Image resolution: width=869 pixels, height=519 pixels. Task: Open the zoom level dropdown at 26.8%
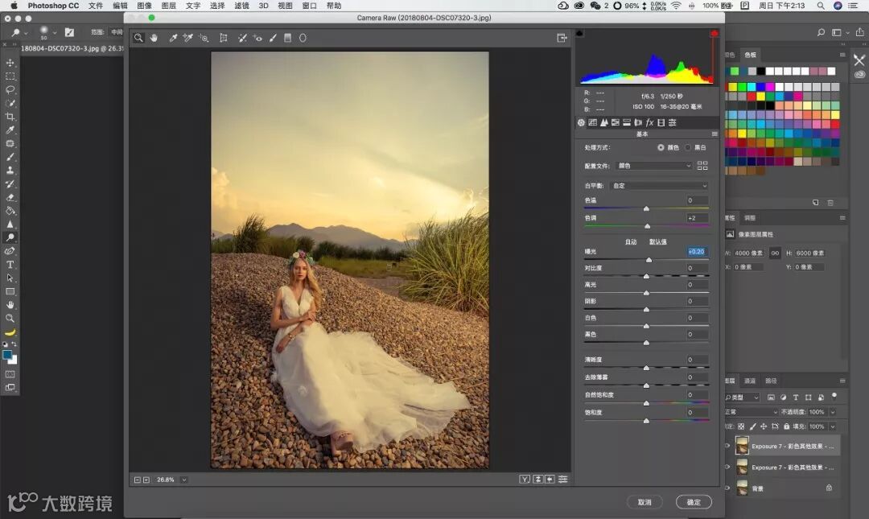[x=184, y=480]
